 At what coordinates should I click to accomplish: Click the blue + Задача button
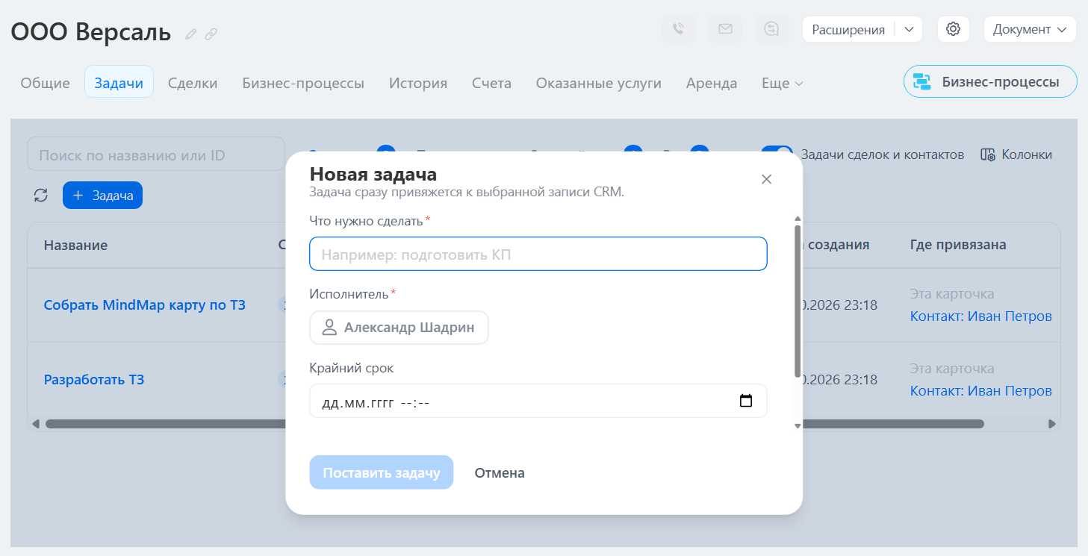click(x=102, y=196)
